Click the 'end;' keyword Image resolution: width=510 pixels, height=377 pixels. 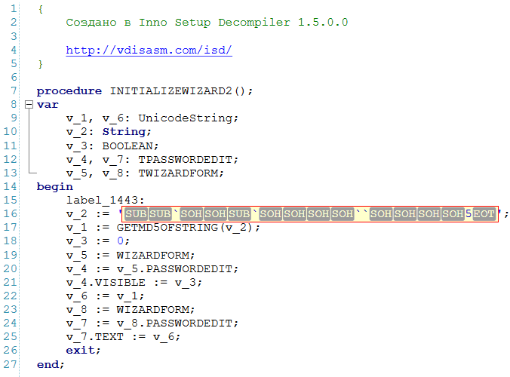point(51,364)
